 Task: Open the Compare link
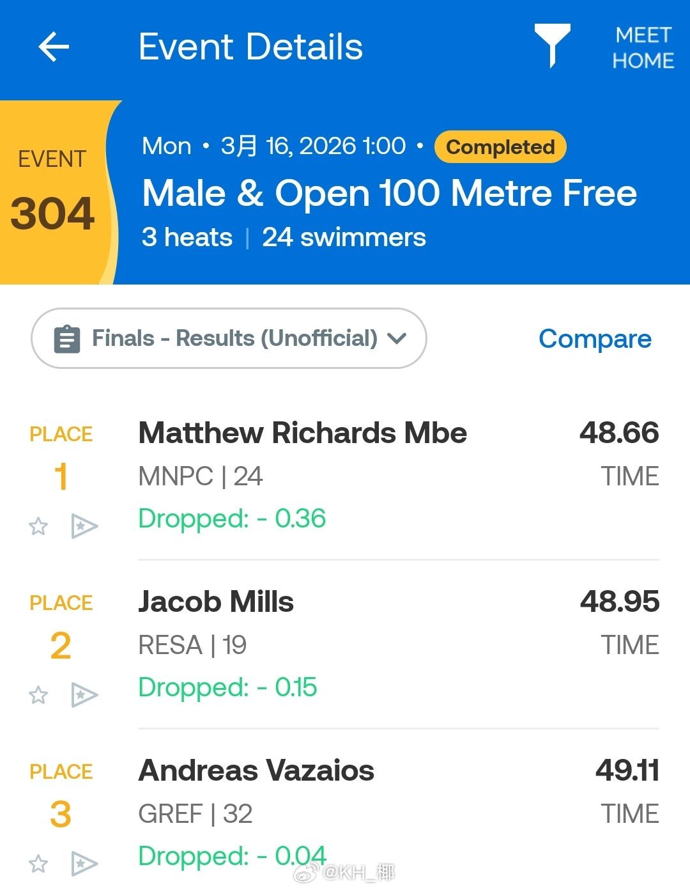595,339
